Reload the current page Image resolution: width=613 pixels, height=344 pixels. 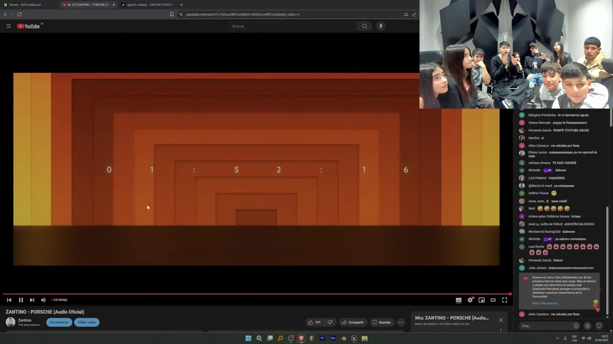pyautogui.click(x=20, y=14)
